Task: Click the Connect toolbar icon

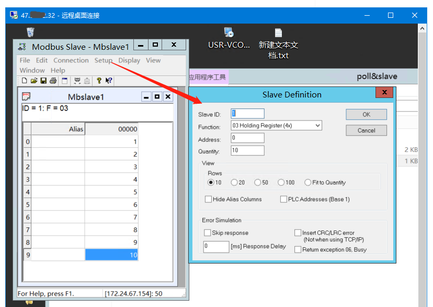Action: click(77, 81)
